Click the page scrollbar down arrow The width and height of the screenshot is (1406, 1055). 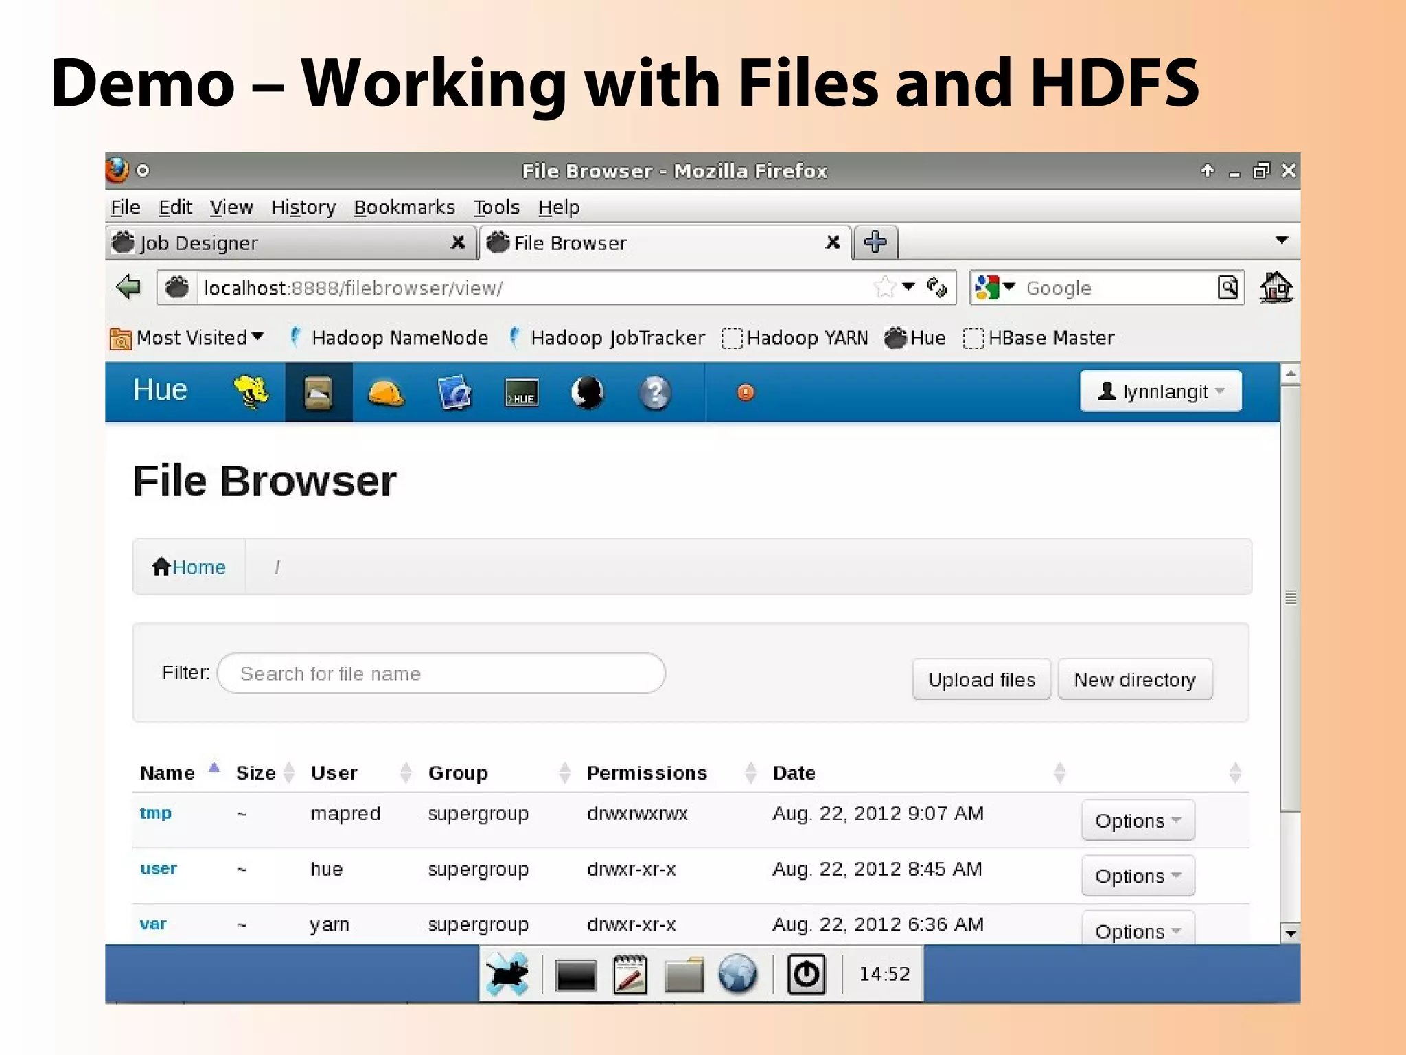click(x=1291, y=933)
